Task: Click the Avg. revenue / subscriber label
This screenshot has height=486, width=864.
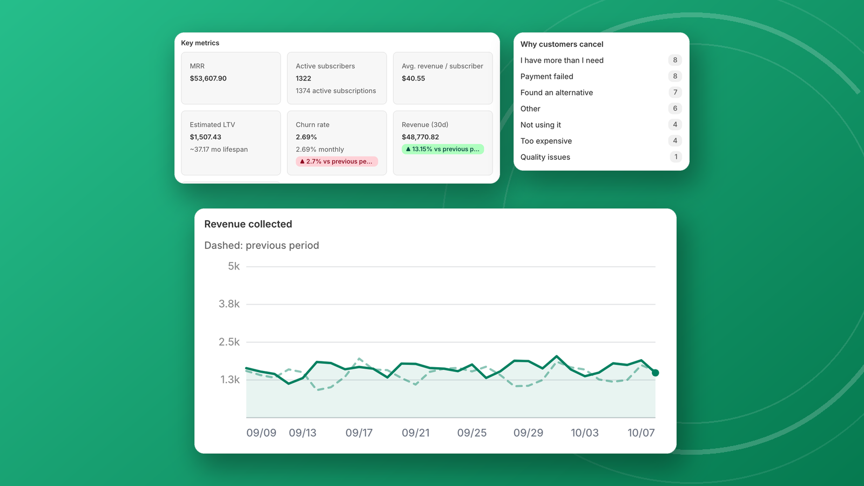Action: [442, 66]
